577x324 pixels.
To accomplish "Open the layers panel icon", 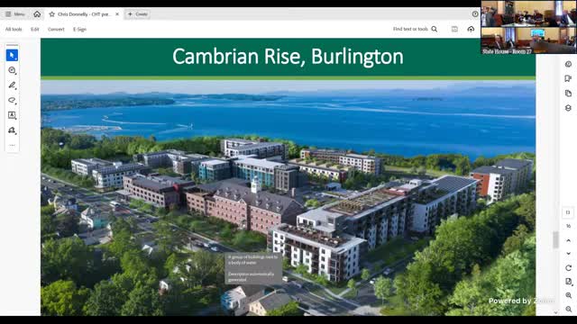I will [568, 108].
